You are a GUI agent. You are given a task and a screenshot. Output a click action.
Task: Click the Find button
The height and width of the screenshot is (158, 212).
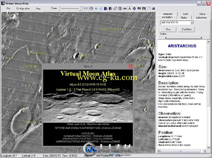[x=168, y=29]
